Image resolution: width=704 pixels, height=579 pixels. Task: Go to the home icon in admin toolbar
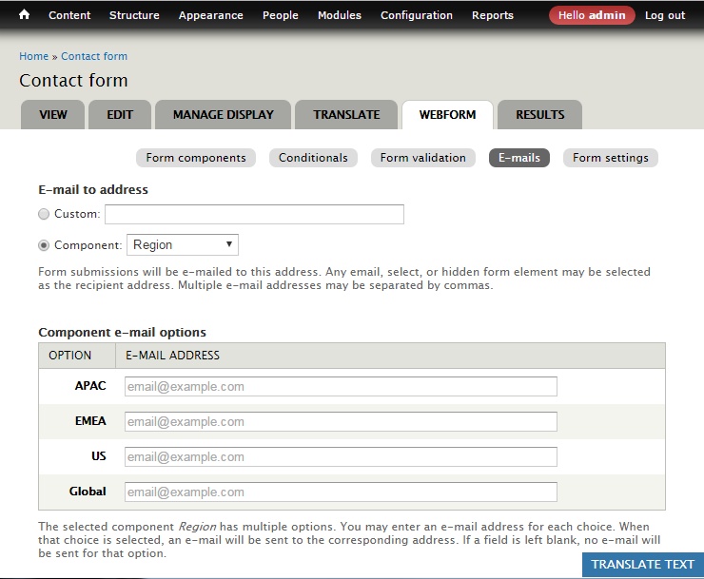[x=24, y=15]
